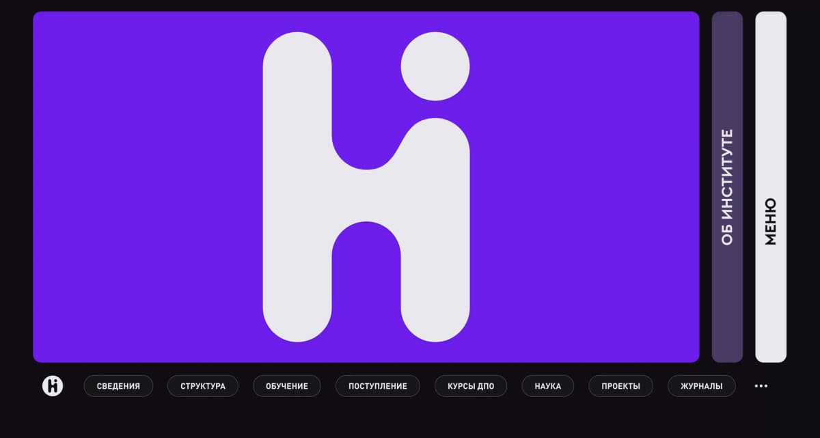The width and height of the screenshot is (820, 438).
Task: Click the Меню text label
Action: [x=771, y=221]
